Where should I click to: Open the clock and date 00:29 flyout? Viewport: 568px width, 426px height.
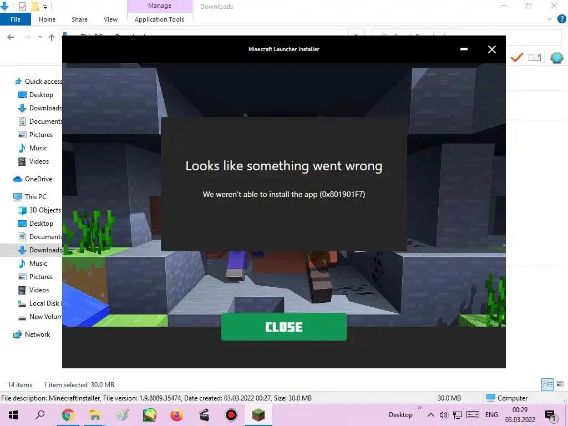pyautogui.click(x=520, y=415)
